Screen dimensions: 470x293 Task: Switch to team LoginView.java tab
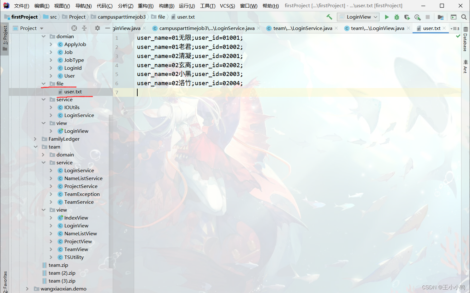pyautogui.click(x=378, y=28)
